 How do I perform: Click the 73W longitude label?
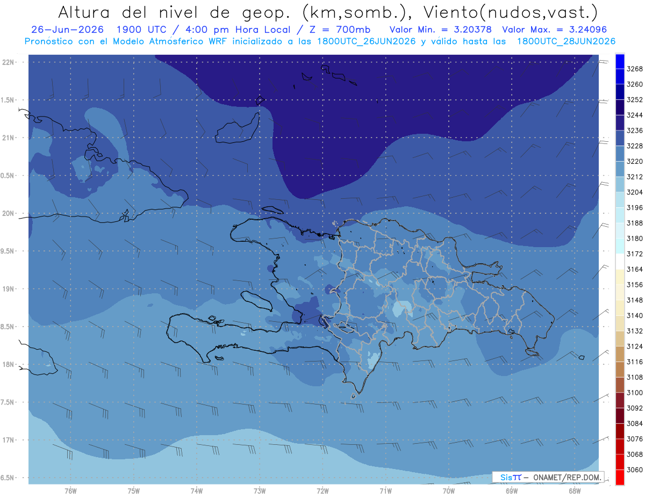260,490
